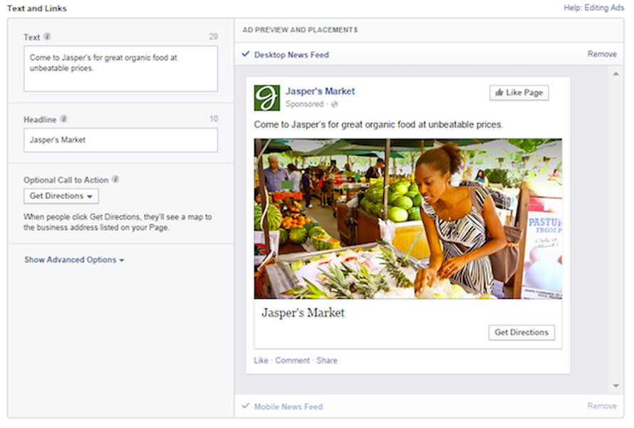Click the info icon beside the Text label
The image size is (634, 428).
[x=47, y=36]
